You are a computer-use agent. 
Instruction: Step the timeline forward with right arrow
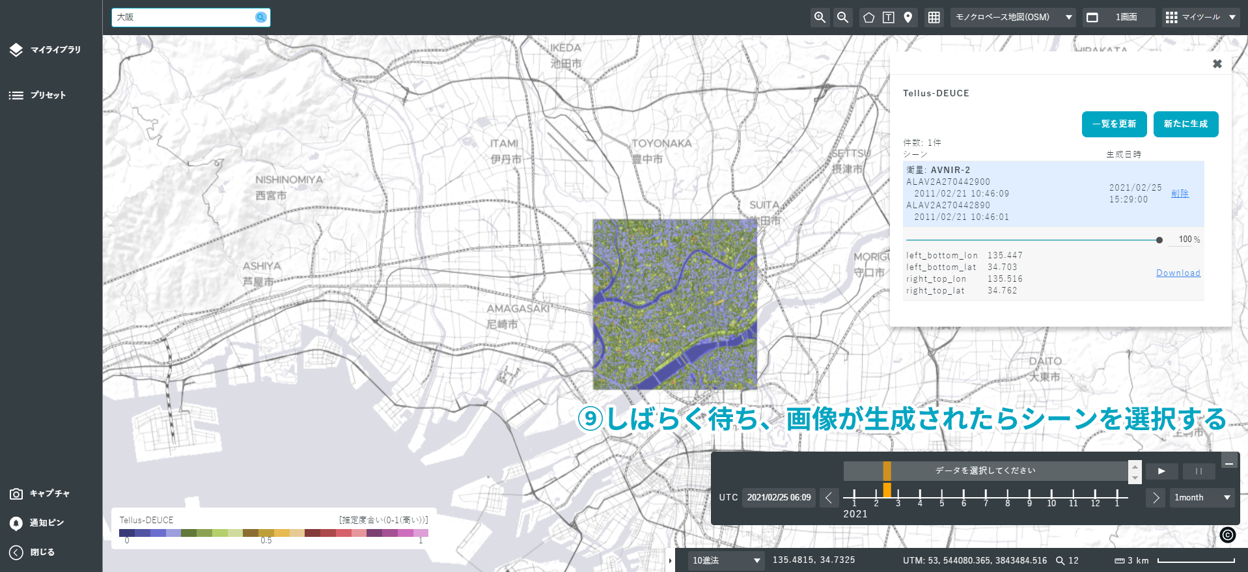[x=1156, y=498]
